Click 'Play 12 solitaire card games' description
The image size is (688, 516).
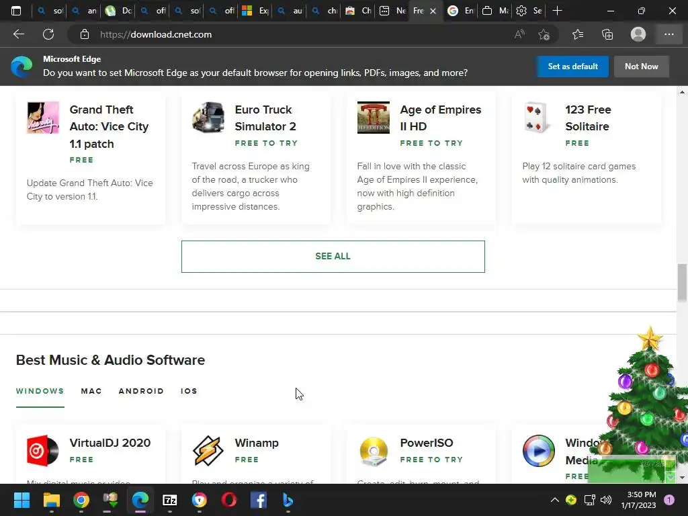(578, 173)
